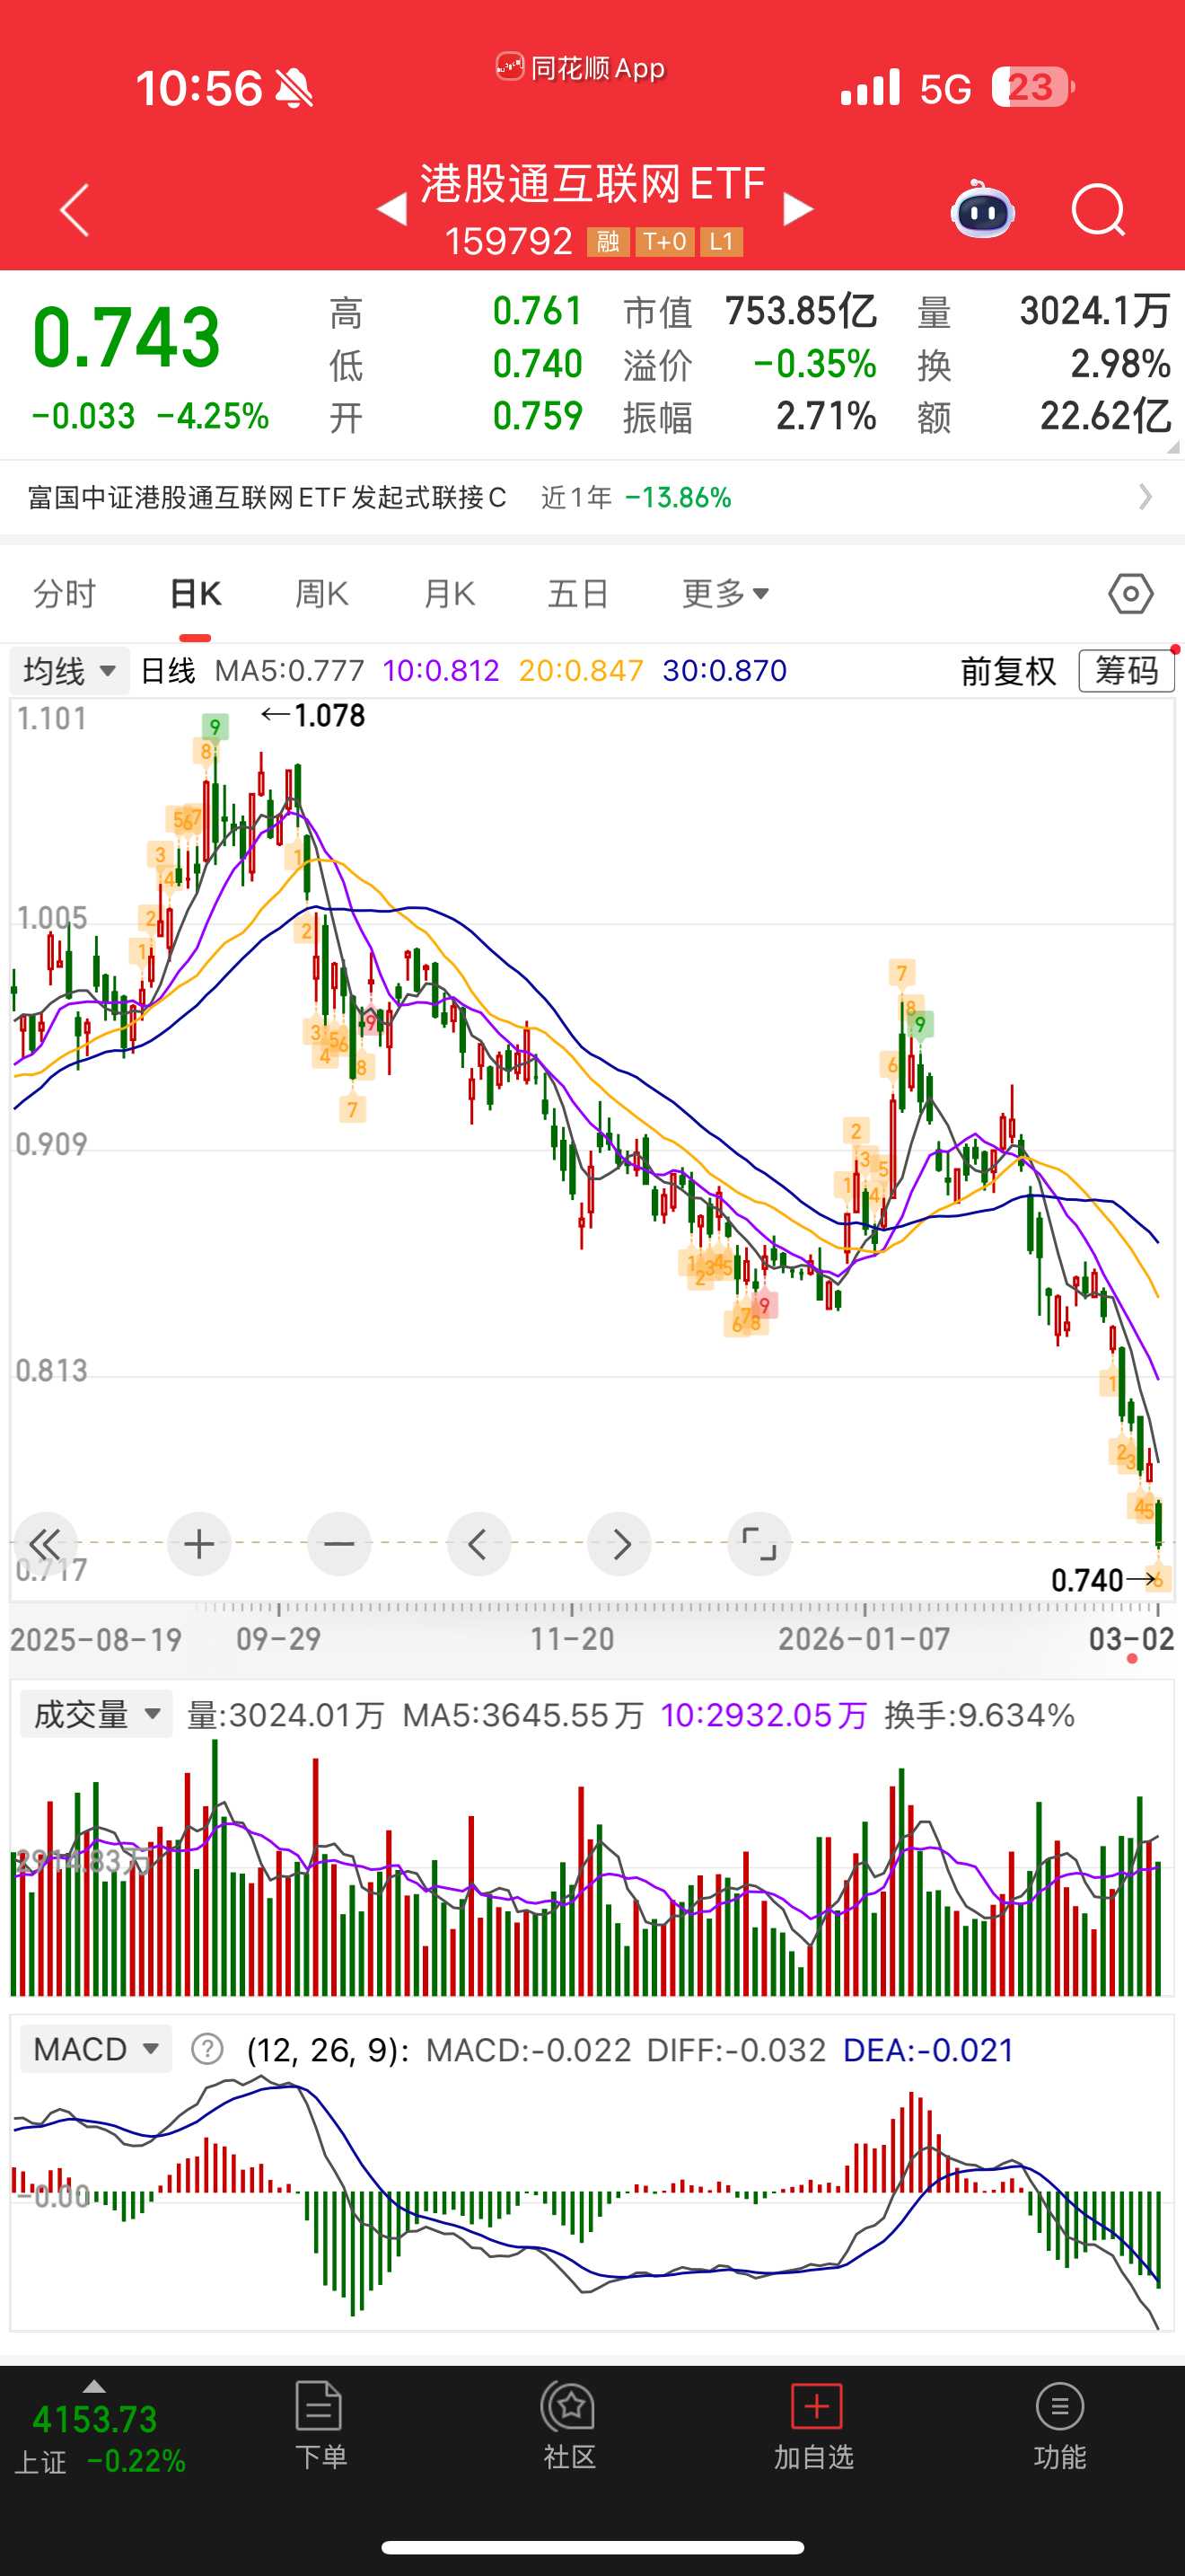Shift chart left with left chevron

tap(478, 1544)
